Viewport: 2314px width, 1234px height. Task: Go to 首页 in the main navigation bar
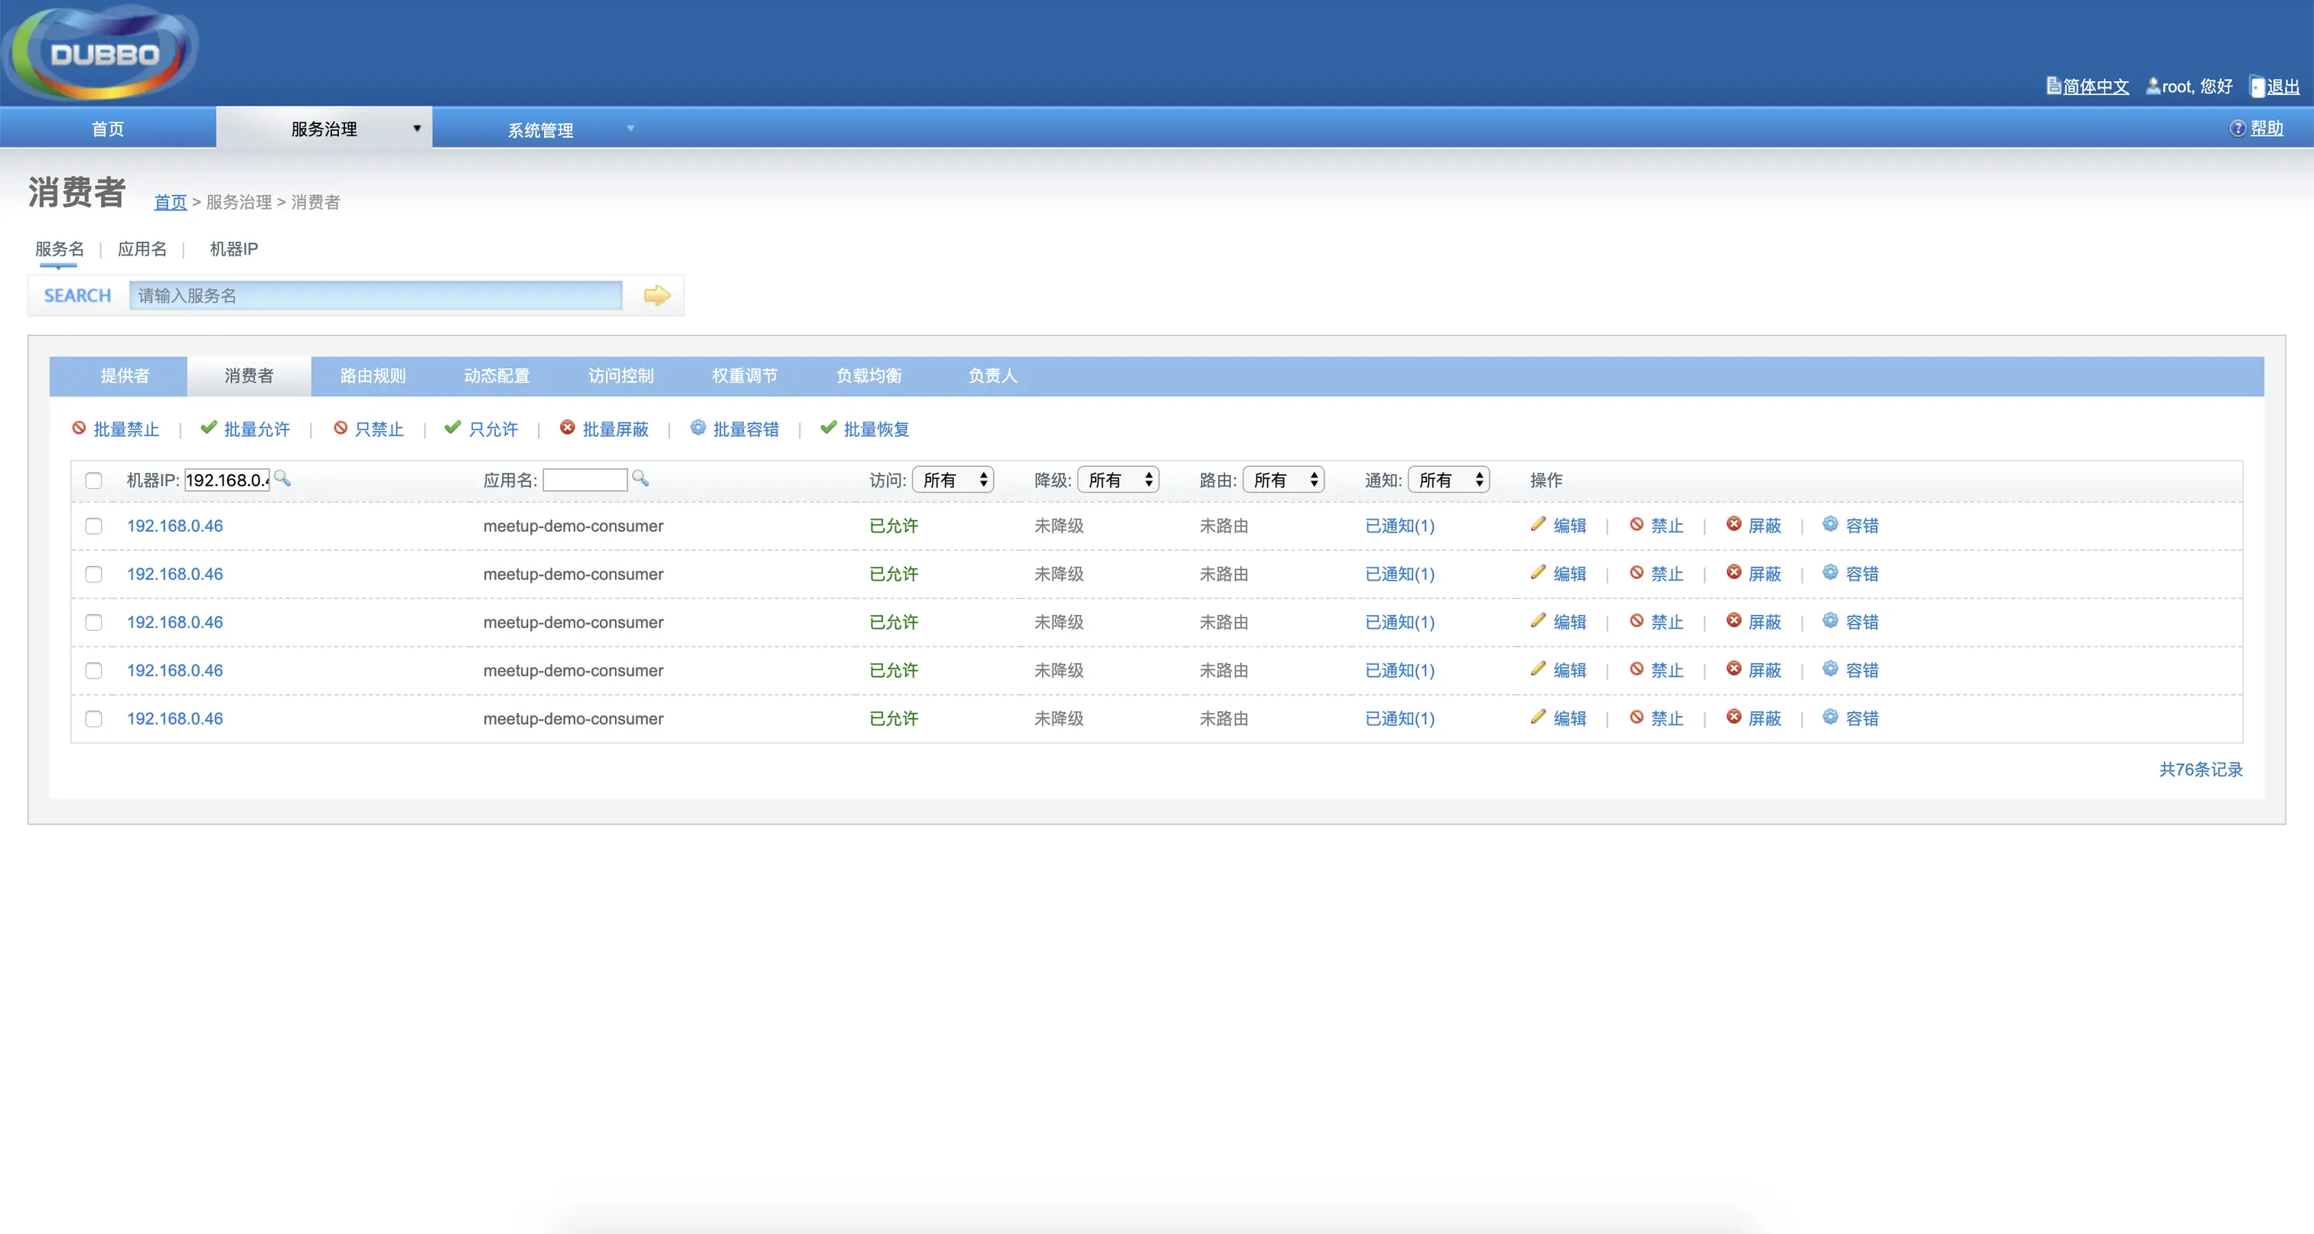(x=108, y=129)
